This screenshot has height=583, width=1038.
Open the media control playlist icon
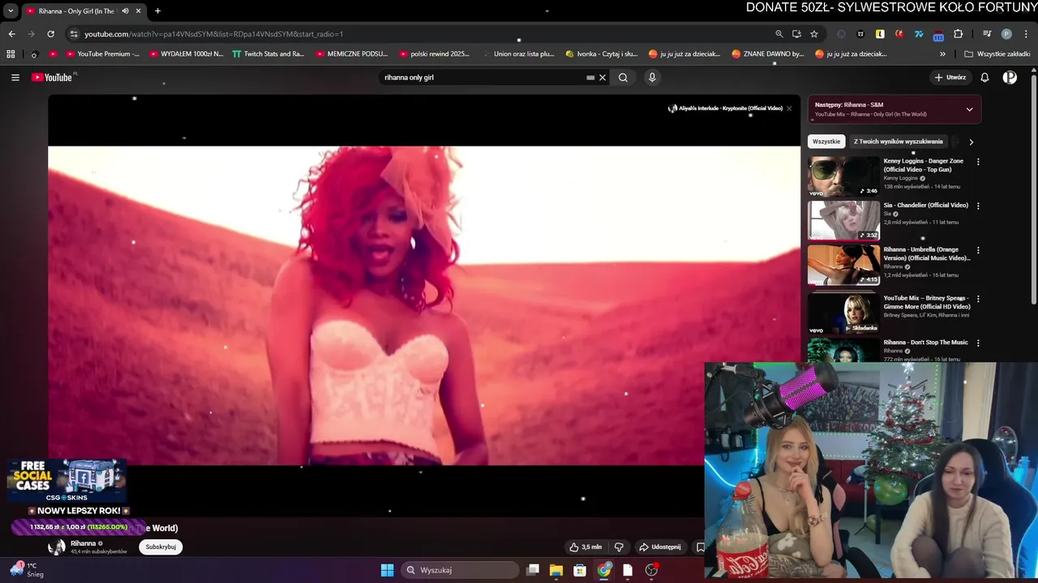pos(987,34)
